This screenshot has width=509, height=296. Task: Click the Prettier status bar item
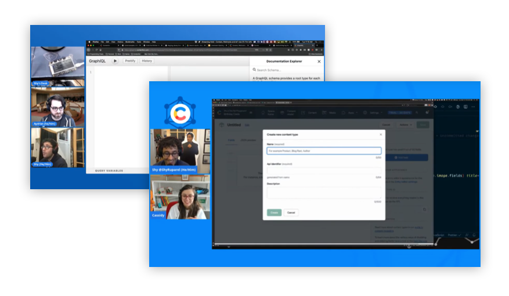[x=454, y=235]
